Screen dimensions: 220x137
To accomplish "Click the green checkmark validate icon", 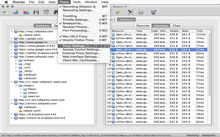I will pos(118,12).
